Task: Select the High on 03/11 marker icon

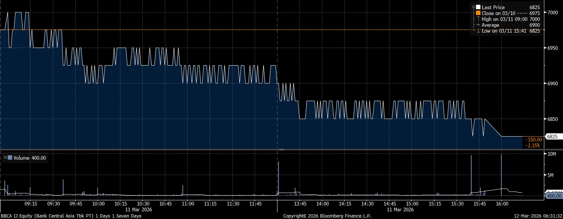Action: pyautogui.click(x=478, y=19)
